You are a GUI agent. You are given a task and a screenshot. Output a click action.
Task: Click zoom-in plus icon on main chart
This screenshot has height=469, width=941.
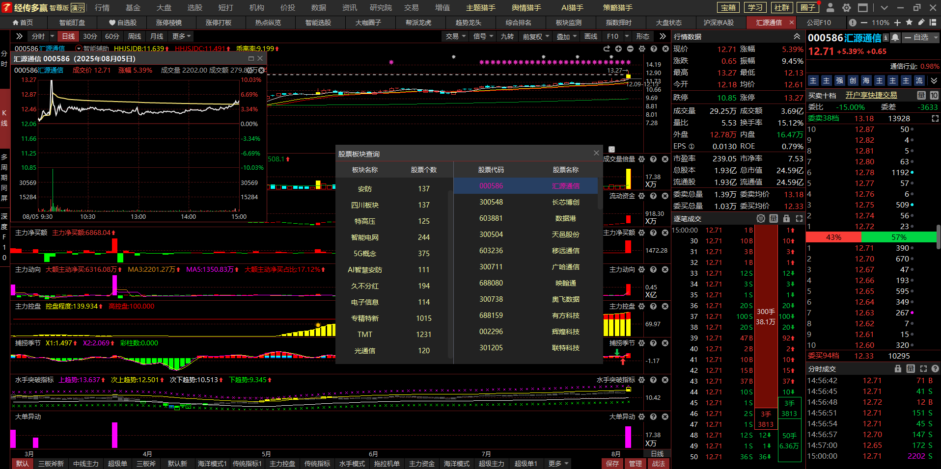618,49
